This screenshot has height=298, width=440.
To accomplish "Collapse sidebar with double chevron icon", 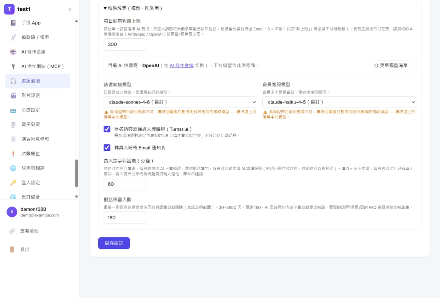I will point(70,9).
